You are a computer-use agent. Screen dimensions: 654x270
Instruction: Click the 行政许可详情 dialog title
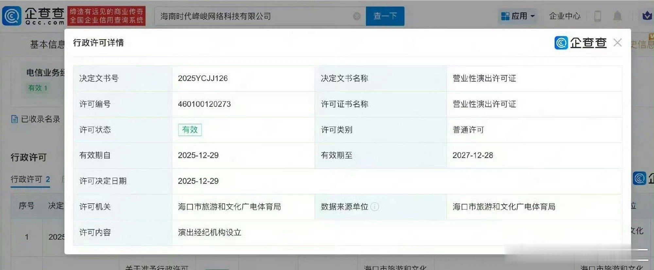(98, 43)
